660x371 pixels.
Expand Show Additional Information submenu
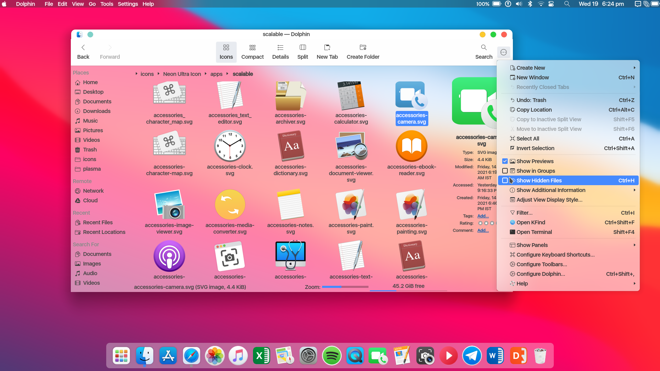(x=568, y=190)
